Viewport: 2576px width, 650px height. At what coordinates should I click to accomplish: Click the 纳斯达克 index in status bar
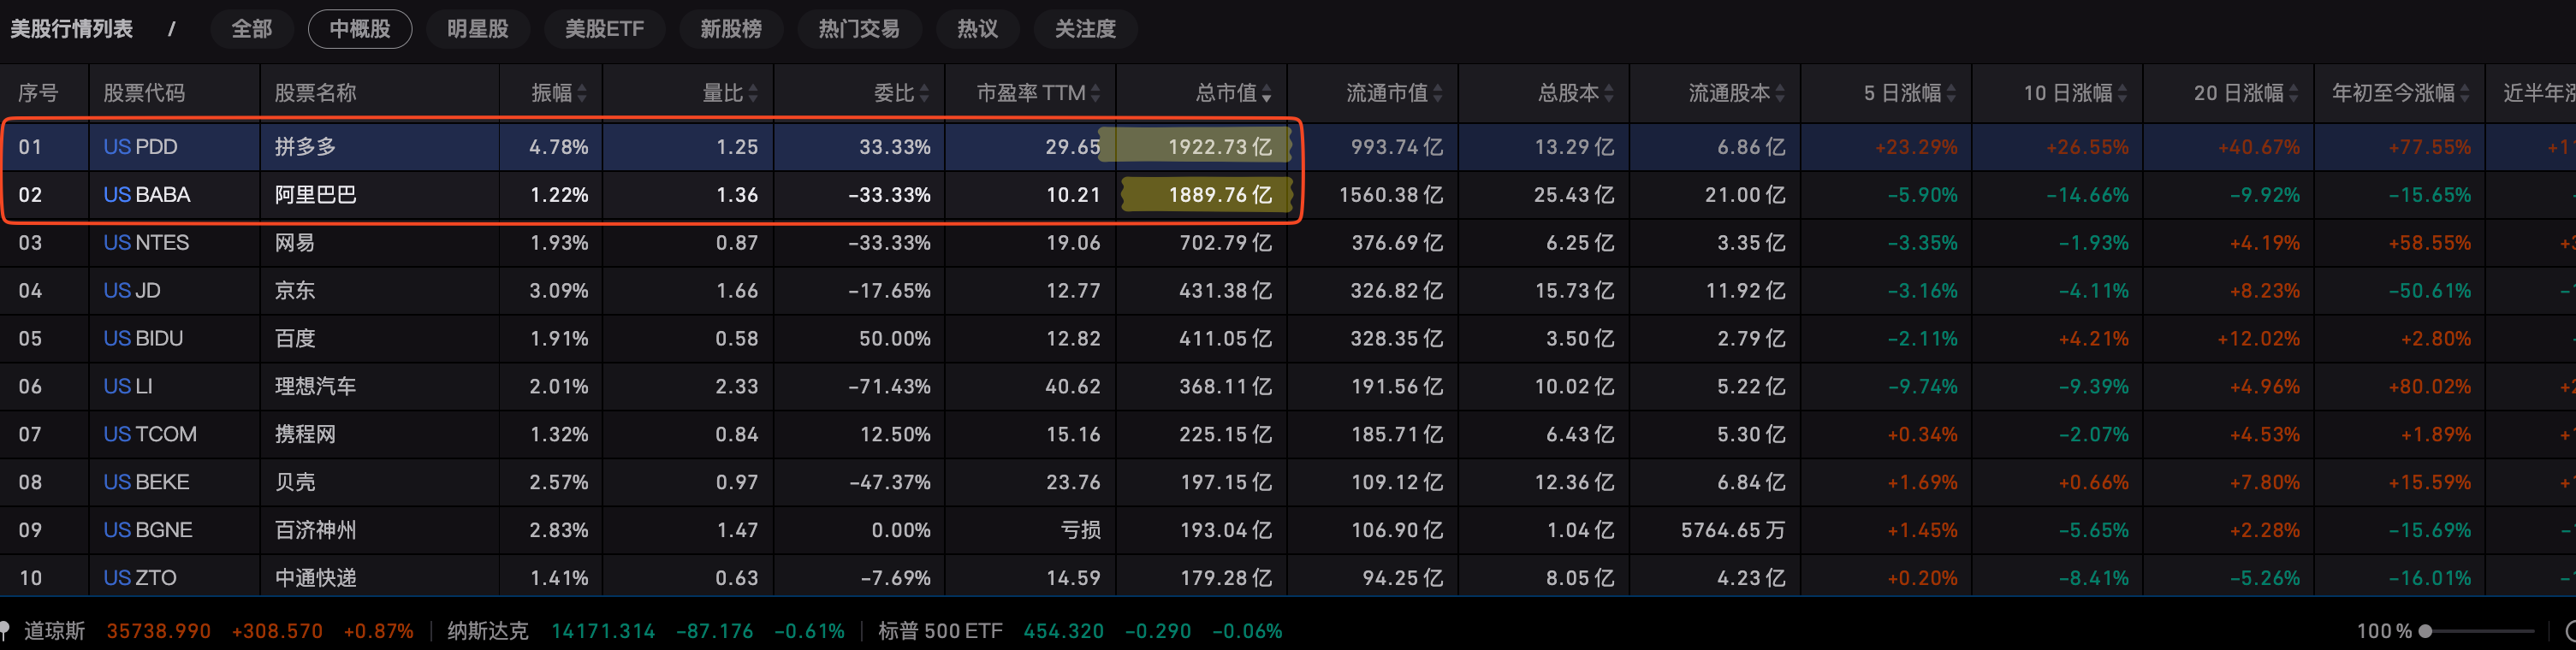487,631
